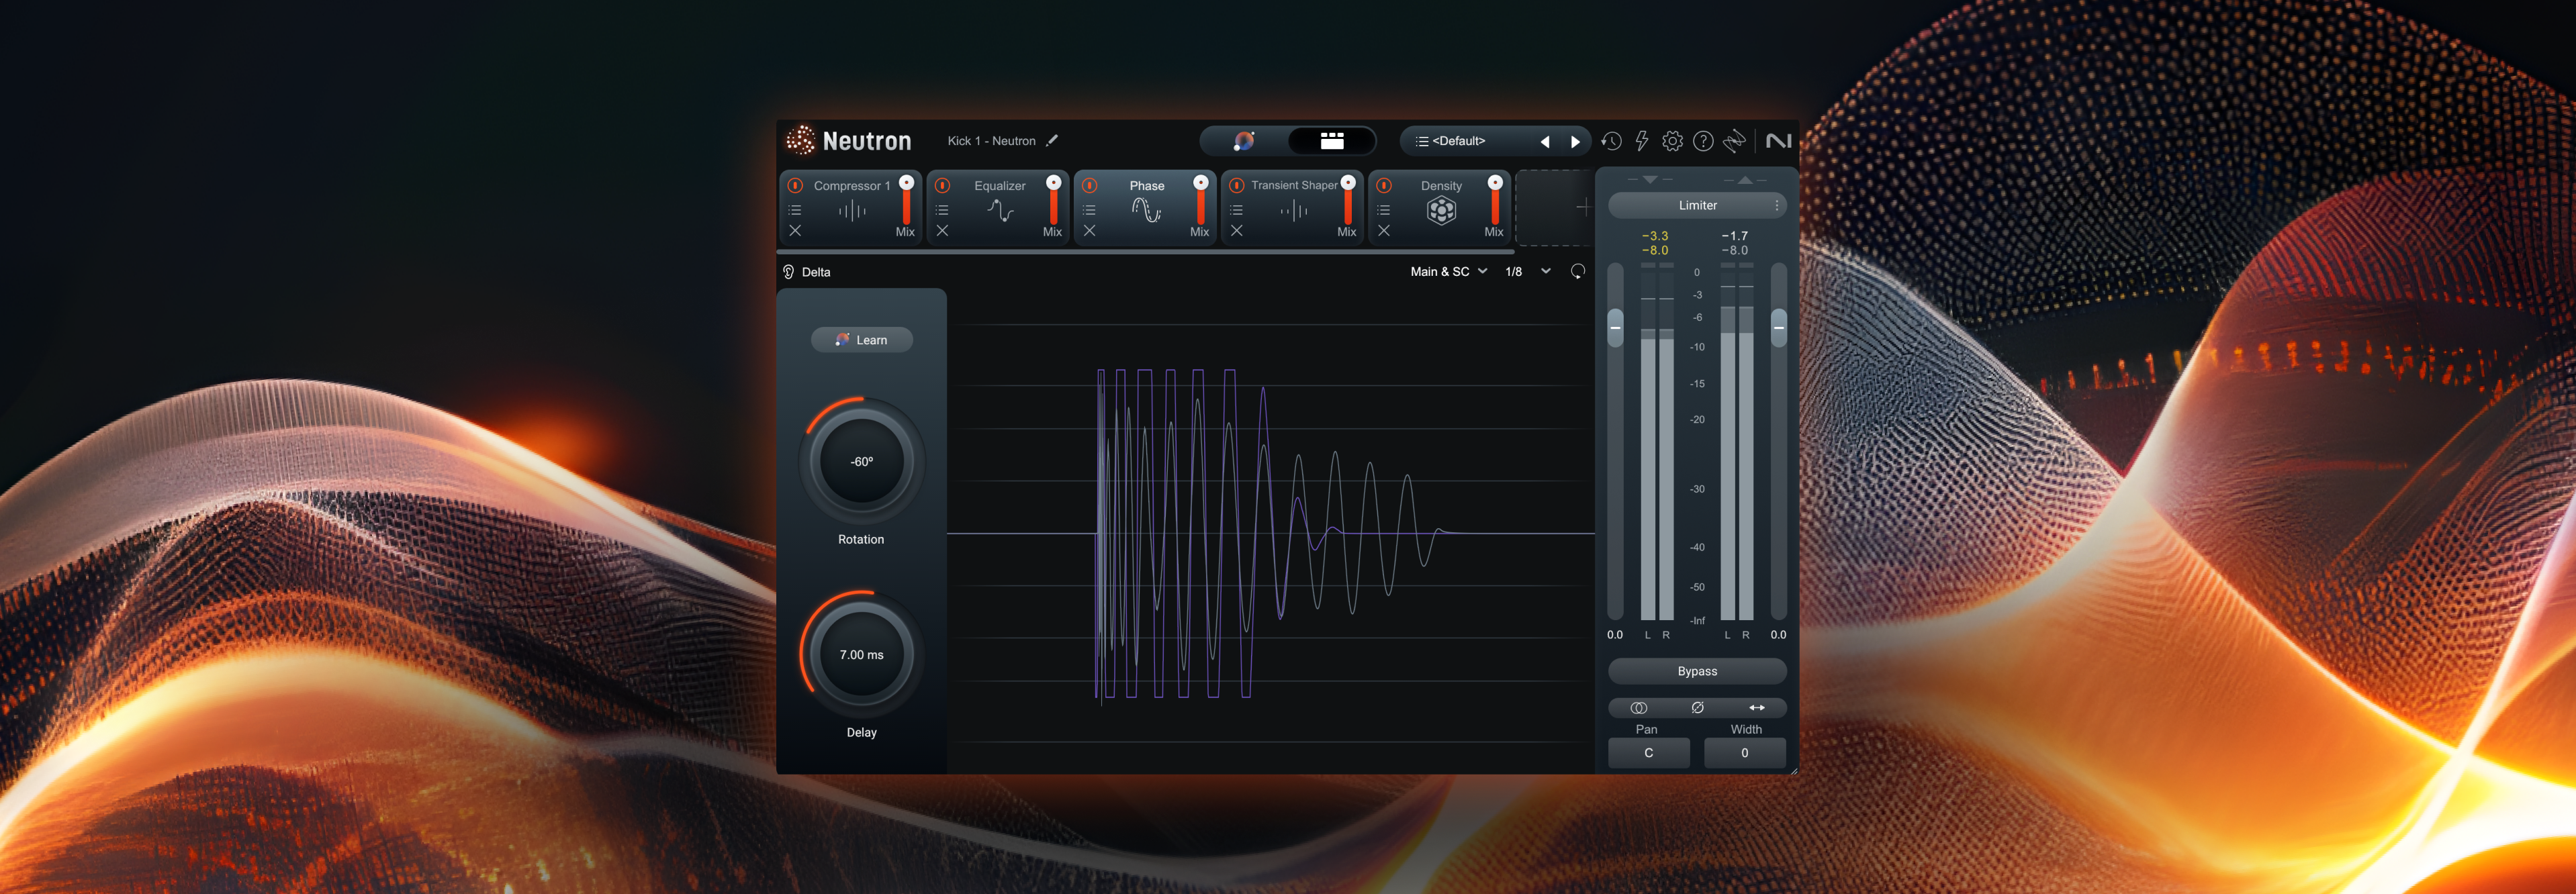Click the Density Mix slider
Viewport: 2576px width, 894px height.
[x=1495, y=200]
